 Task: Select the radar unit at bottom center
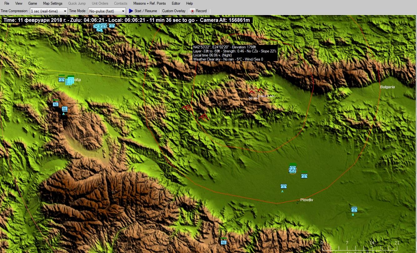(x=224, y=242)
